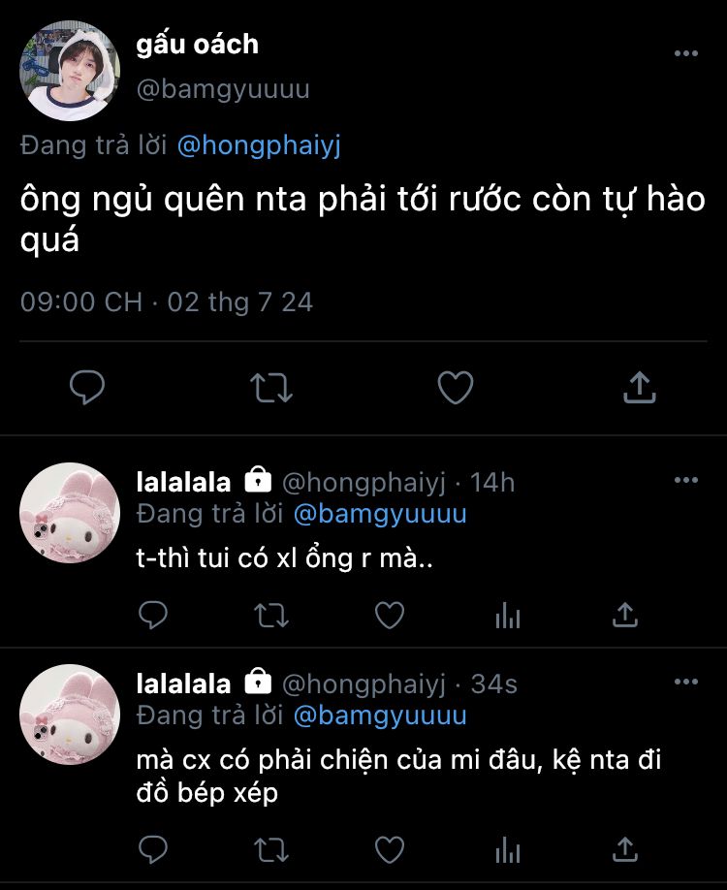Open @bamgyuuuu mention in the 14h reply
Image resolution: width=727 pixels, height=890 pixels.
tap(380, 514)
